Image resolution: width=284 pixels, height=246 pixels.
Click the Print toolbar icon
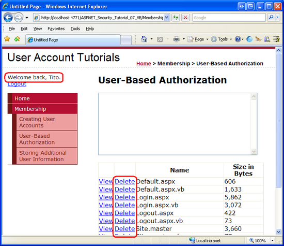[x=177, y=39]
